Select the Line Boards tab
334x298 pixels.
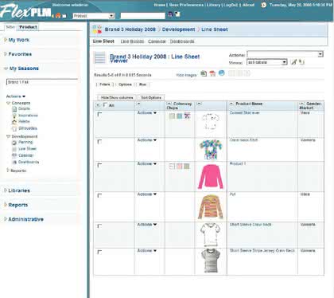coord(132,41)
